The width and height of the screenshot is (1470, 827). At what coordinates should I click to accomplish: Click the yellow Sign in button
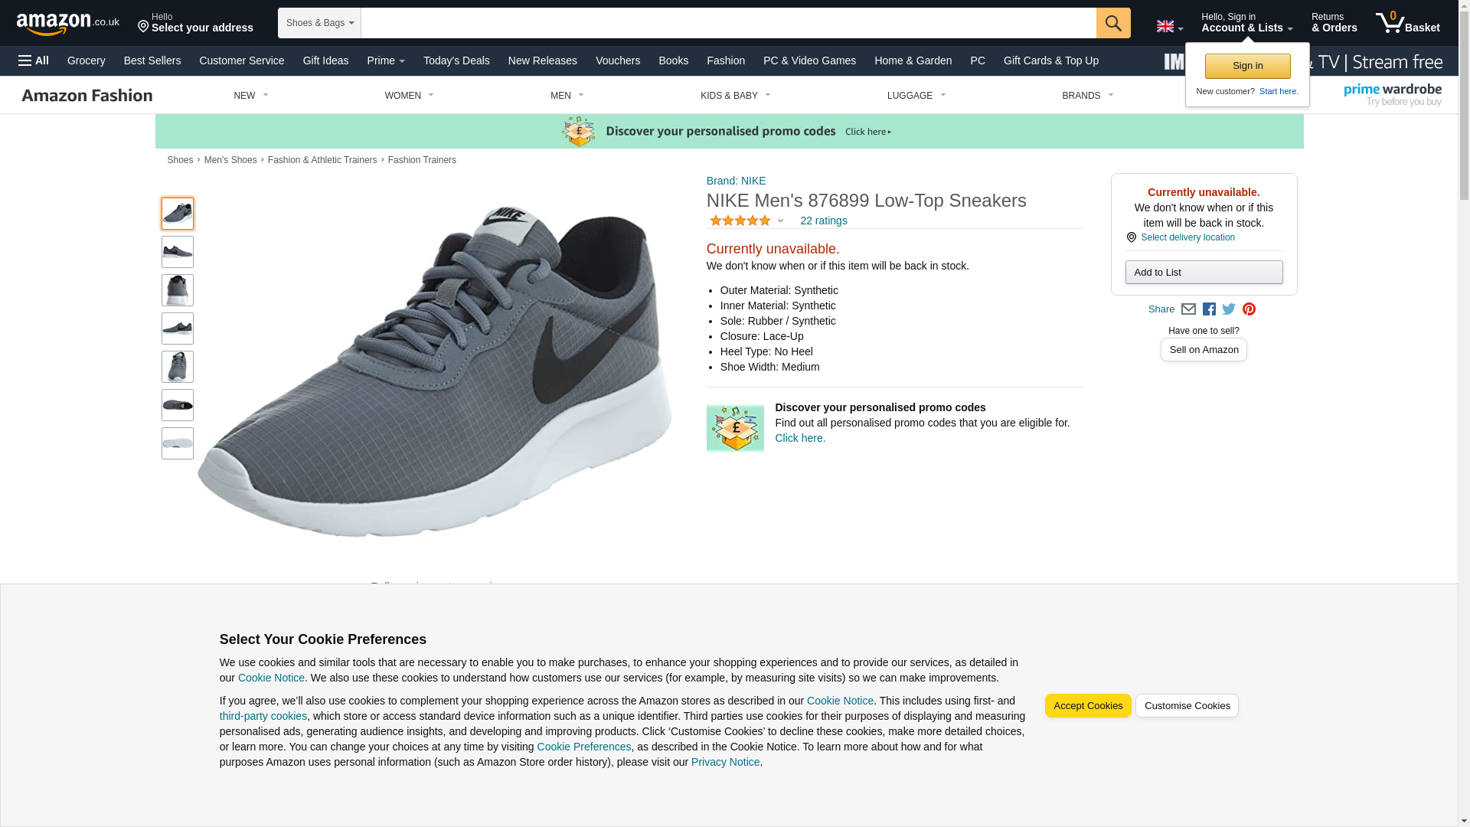pyautogui.click(x=1247, y=66)
